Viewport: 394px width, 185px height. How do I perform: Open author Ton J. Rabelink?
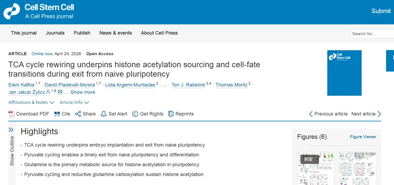click(x=189, y=85)
